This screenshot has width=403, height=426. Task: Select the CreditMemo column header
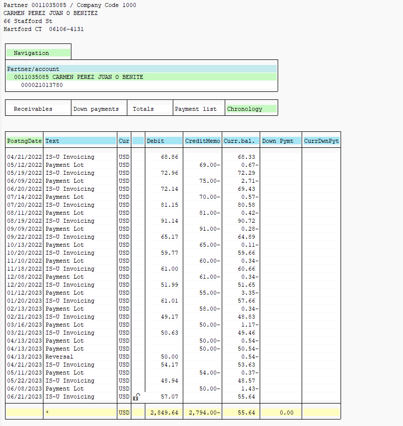pos(202,141)
